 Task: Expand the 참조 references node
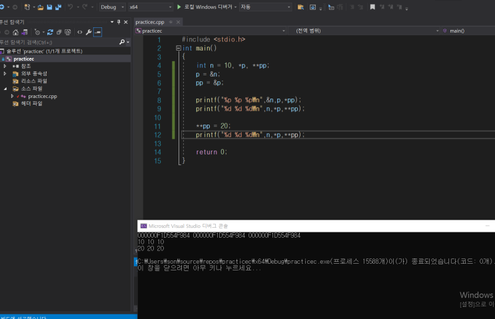click(5, 66)
